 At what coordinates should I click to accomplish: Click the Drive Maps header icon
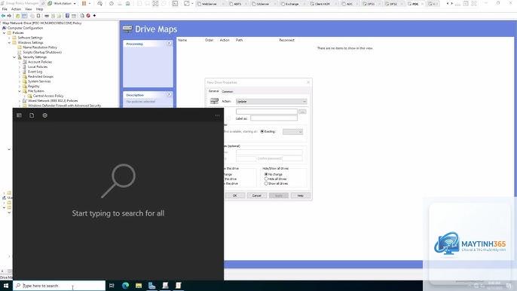coord(127,29)
